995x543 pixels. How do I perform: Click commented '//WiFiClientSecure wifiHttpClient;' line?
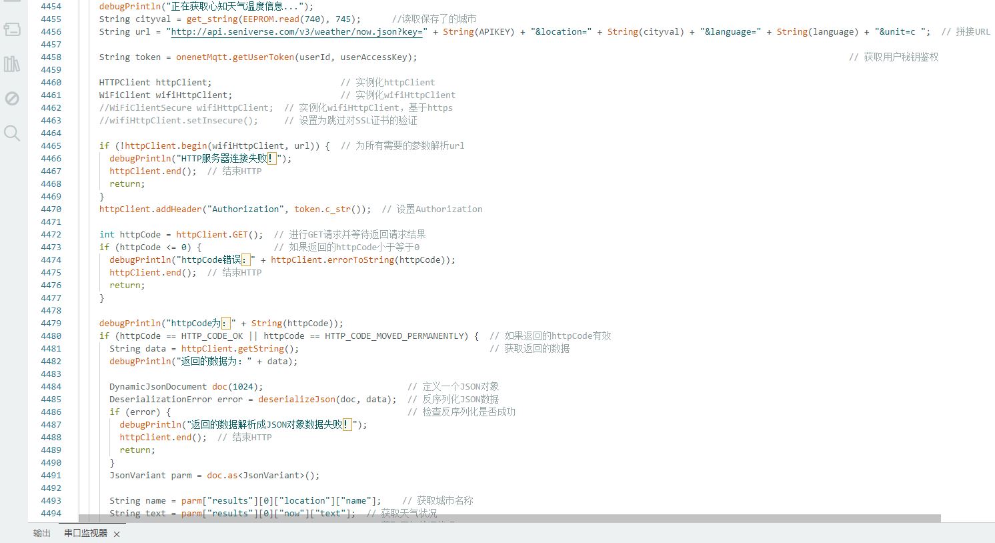click(x=186, y=107)
